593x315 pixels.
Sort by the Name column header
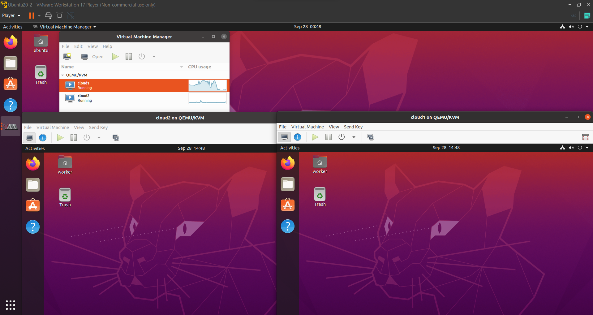(x=122, y=67)
